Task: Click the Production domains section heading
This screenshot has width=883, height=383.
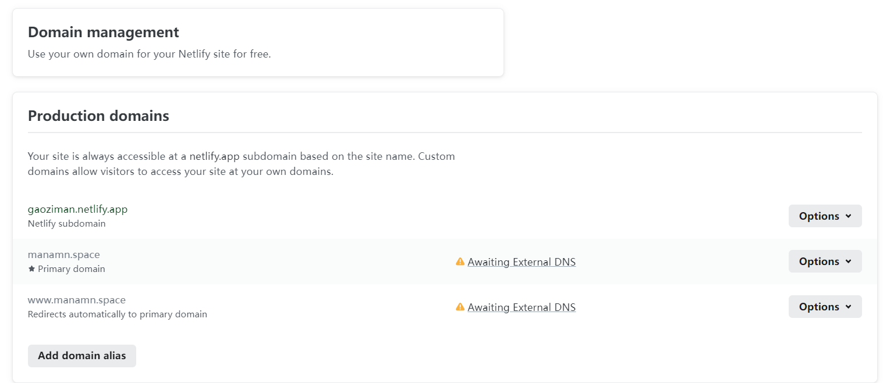Action: point(98,116)
